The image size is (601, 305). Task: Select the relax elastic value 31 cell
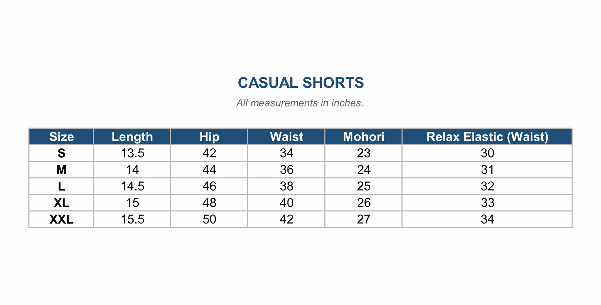[487, 170]
